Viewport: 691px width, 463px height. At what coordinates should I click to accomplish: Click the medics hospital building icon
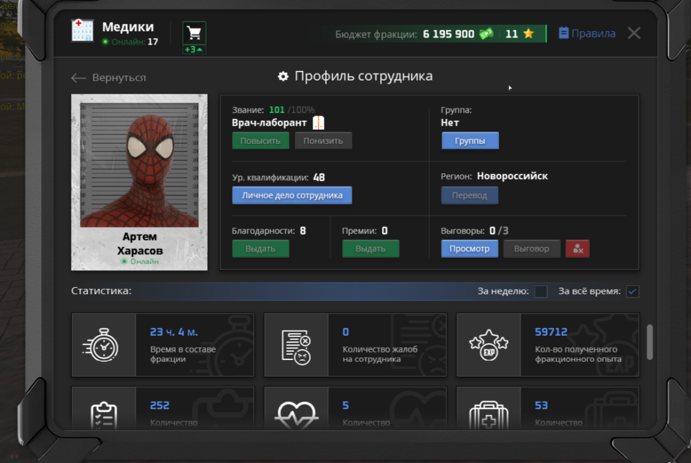point(83,31)
